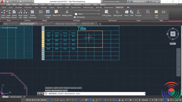Click the Save icon in quick access toolbar

pyautogui.click(x=14, y=2)
